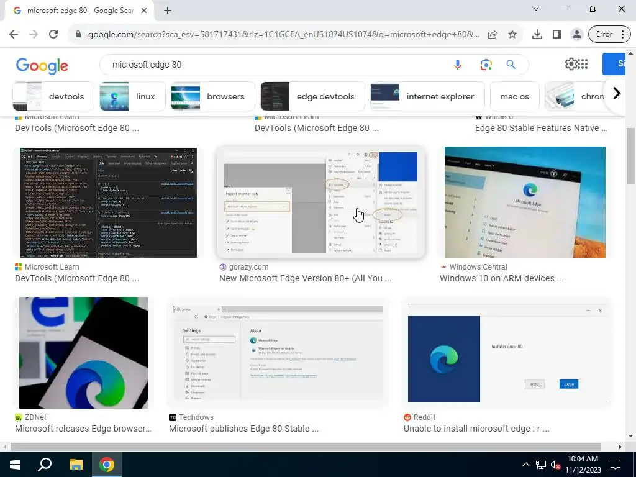The height and width of the screenshot is (477, 636).
Task: Start voice search with microphone
Action: point(458,65)
